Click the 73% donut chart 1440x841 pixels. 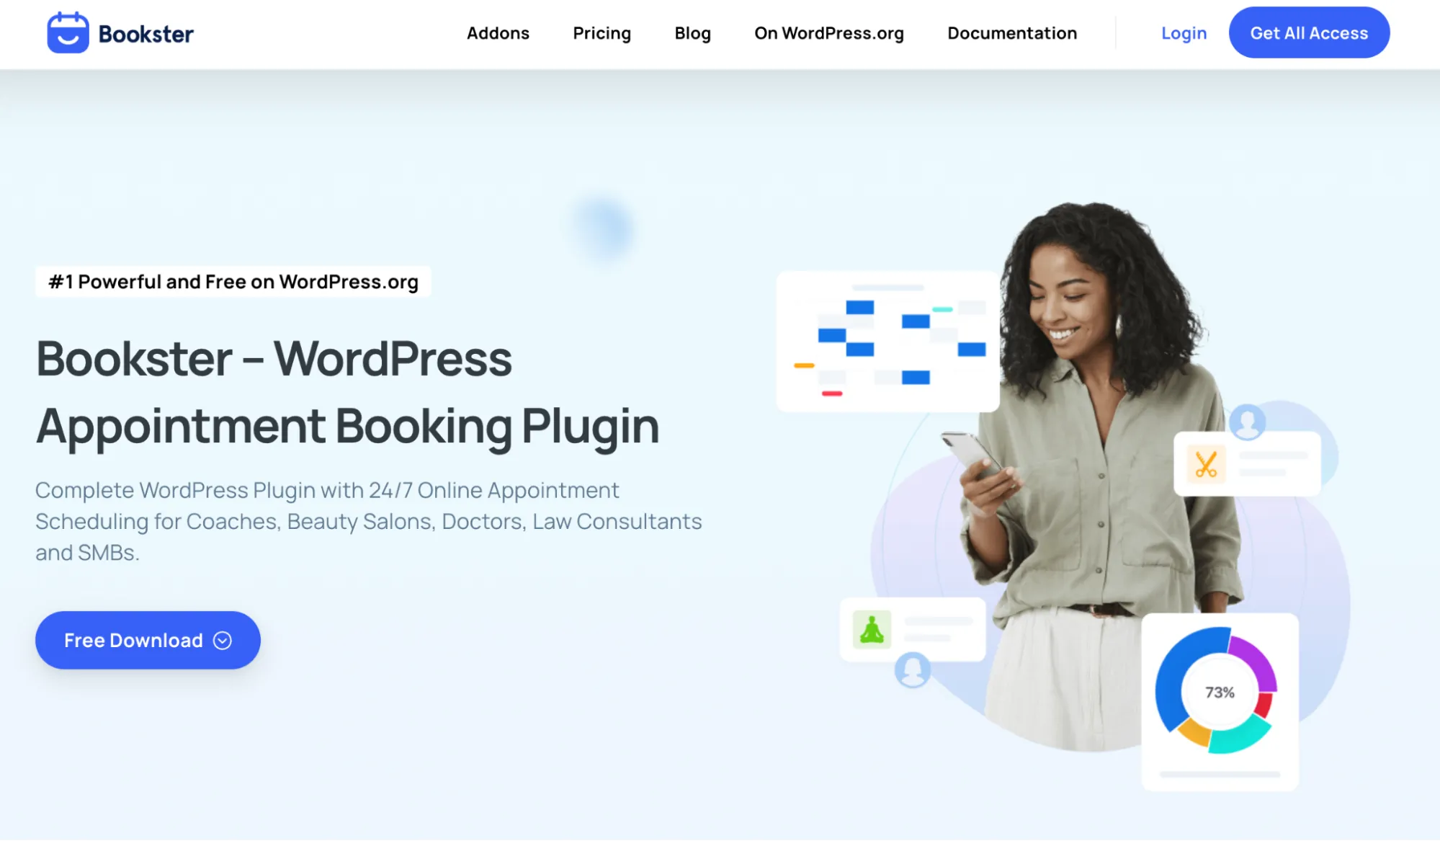[1216, 690]
